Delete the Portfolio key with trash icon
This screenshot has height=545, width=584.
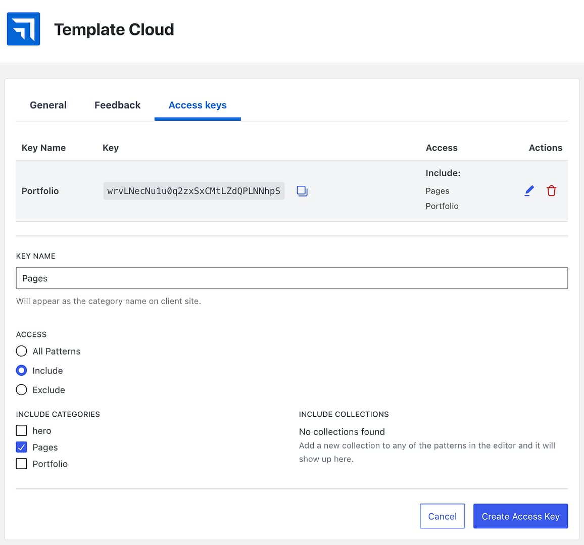[x=551, y=190]
